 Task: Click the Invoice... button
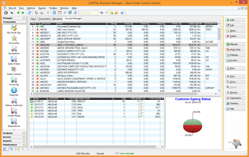click(235, 61)
